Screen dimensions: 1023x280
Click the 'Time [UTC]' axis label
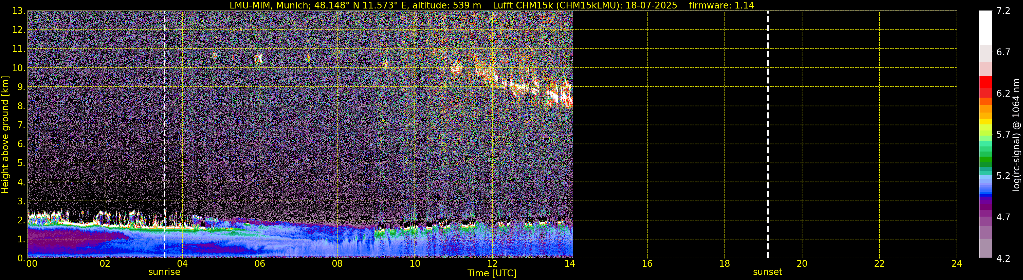492,273
